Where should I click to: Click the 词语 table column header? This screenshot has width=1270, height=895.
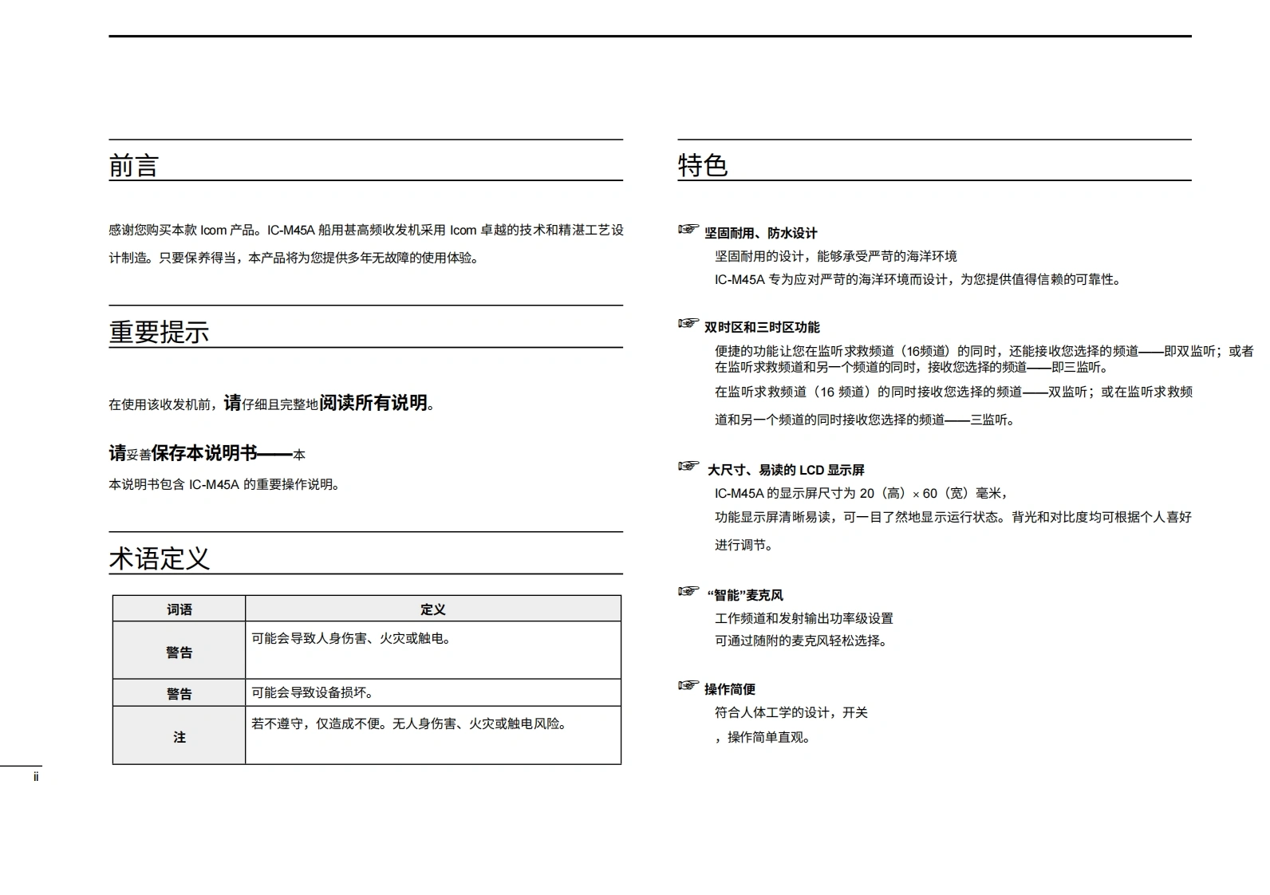tap(179, 609)
